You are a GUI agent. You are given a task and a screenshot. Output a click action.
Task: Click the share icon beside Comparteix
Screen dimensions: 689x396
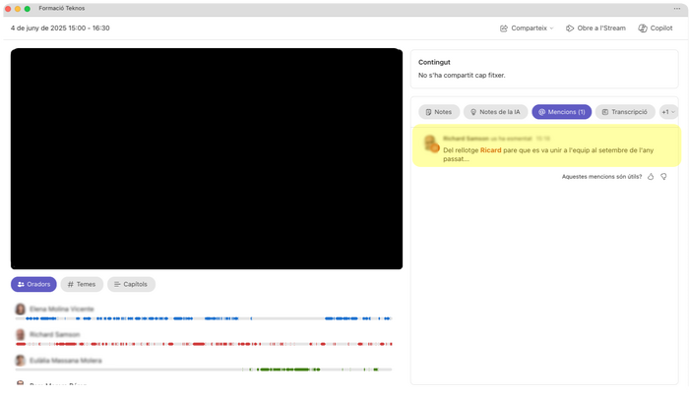pos(504,28)
